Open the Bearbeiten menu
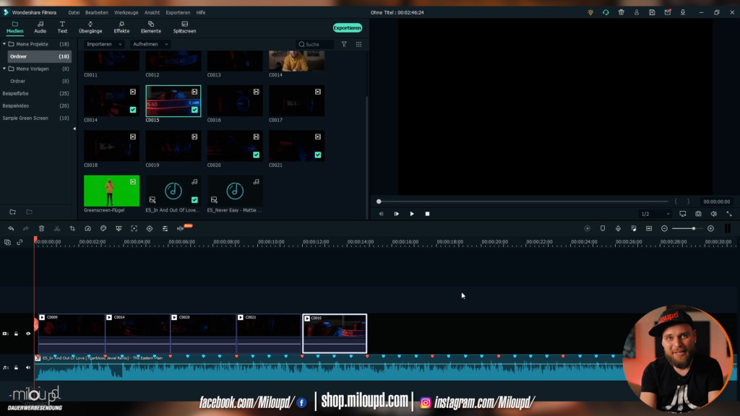This screenshot has width=740, height=416. (x=97, y=12)
